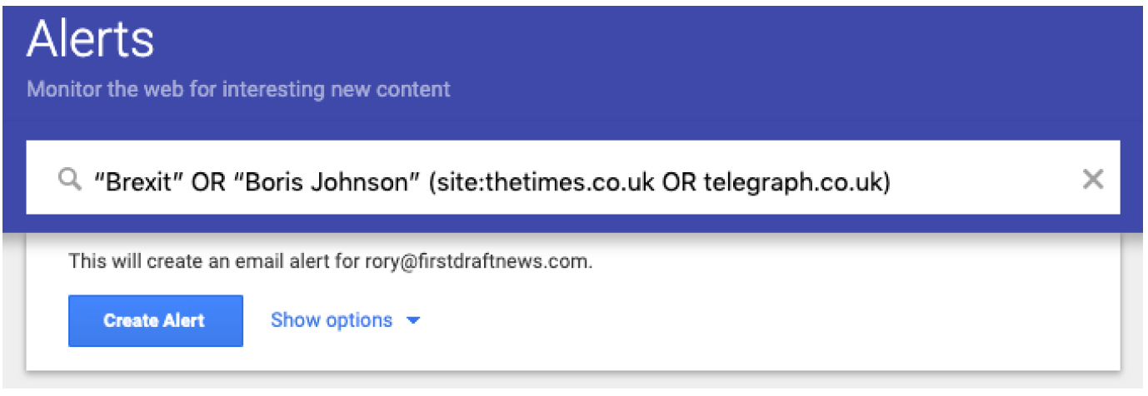Clear the search query with X
The image size is (1148, 396).
(x=1092, y=179)
